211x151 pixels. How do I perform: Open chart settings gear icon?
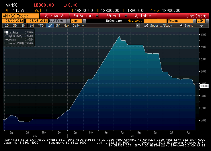click(202, 26)
